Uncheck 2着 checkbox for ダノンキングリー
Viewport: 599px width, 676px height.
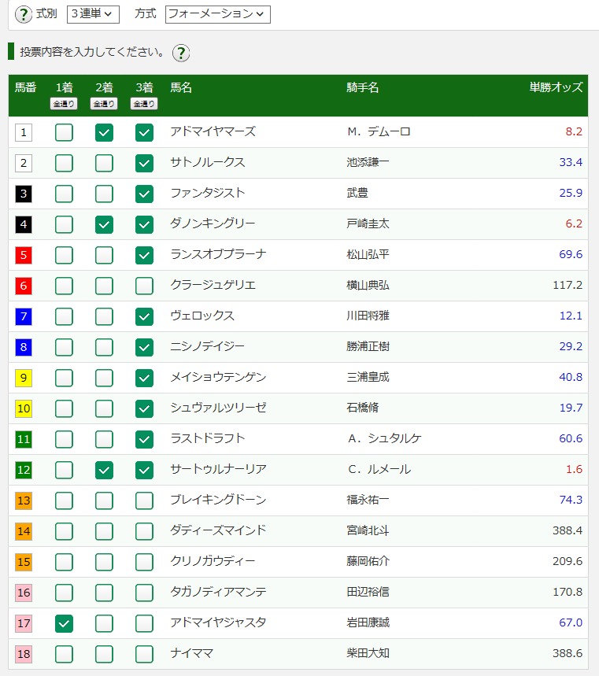click(x=104, y=224)
